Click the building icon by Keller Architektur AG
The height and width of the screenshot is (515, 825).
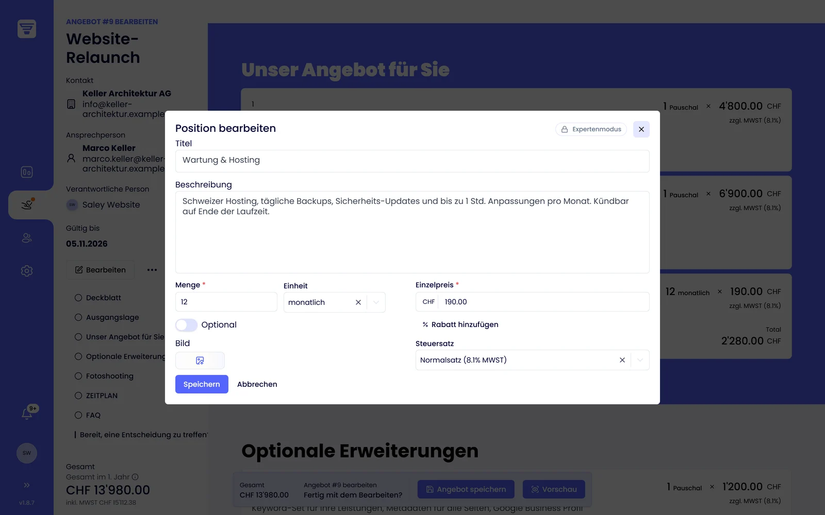tap(71, 104)
